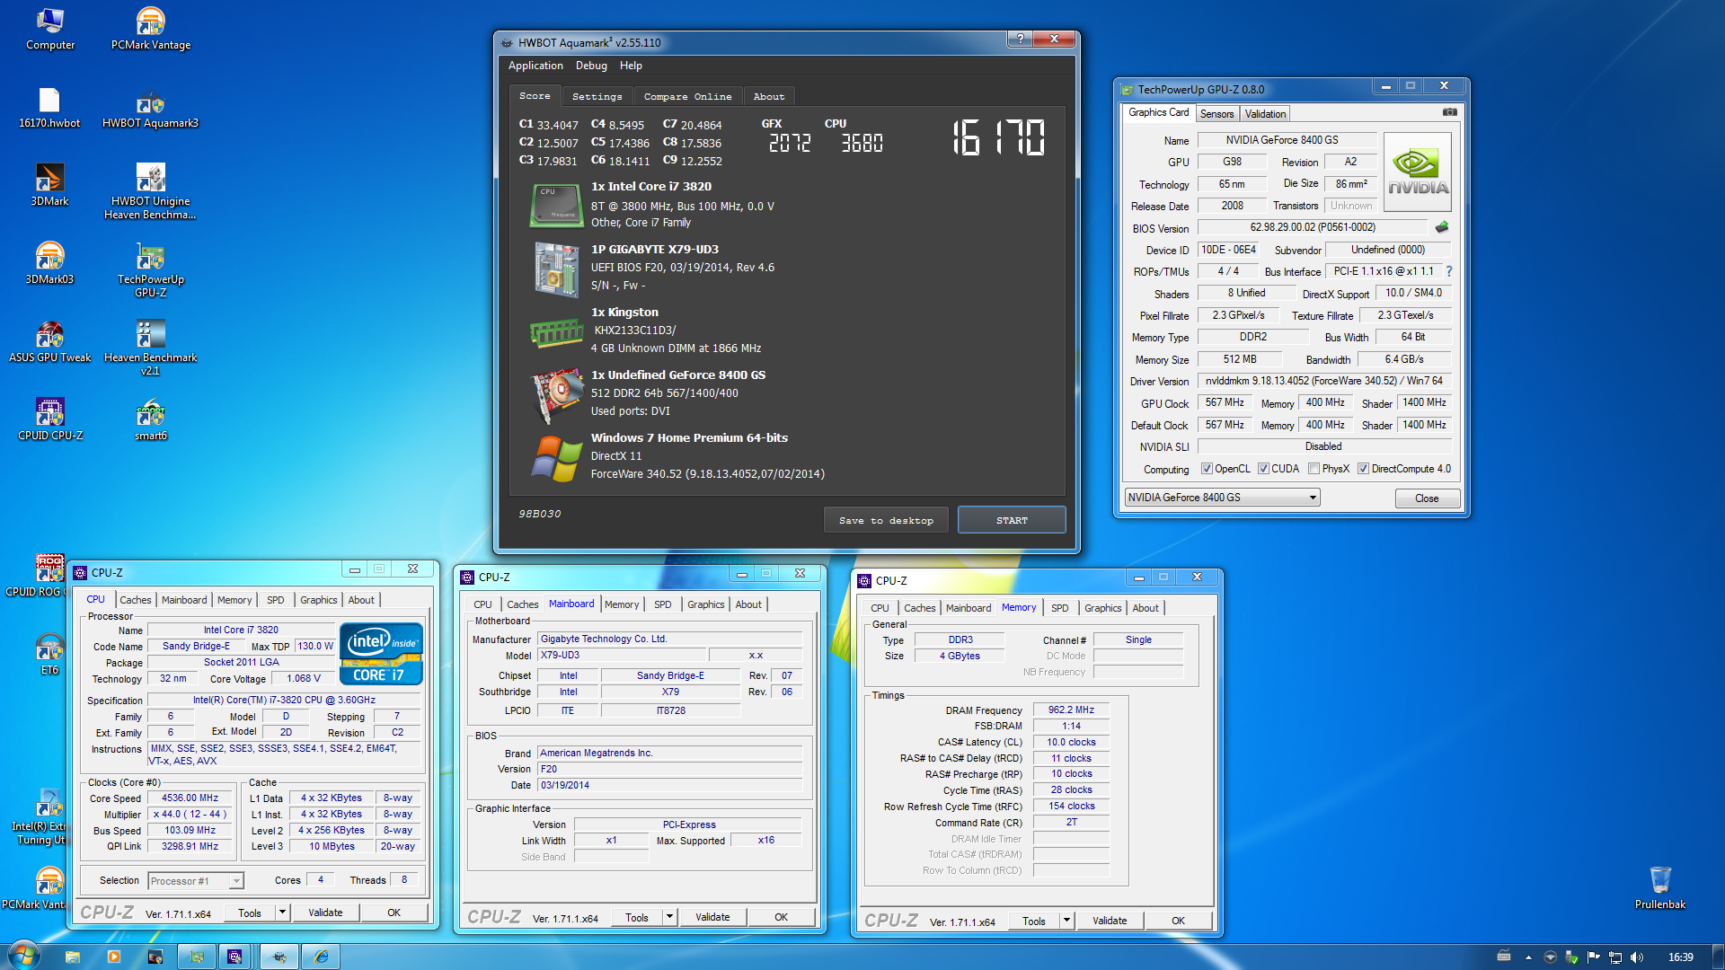This screenshot has height=970, width=1725.
Task: Switch to Compare Online tab in Aquamark
Action: [x=687, y=96]
